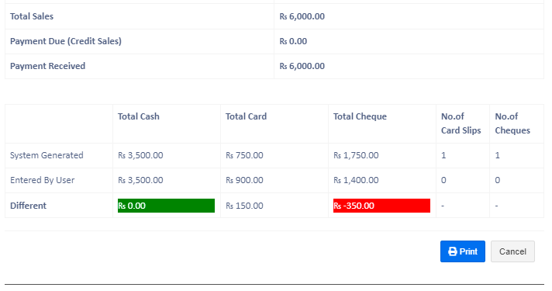Viewport: 552px width, 291px height.
Task: Click the blue Print button
Action: tap(462, 251)
